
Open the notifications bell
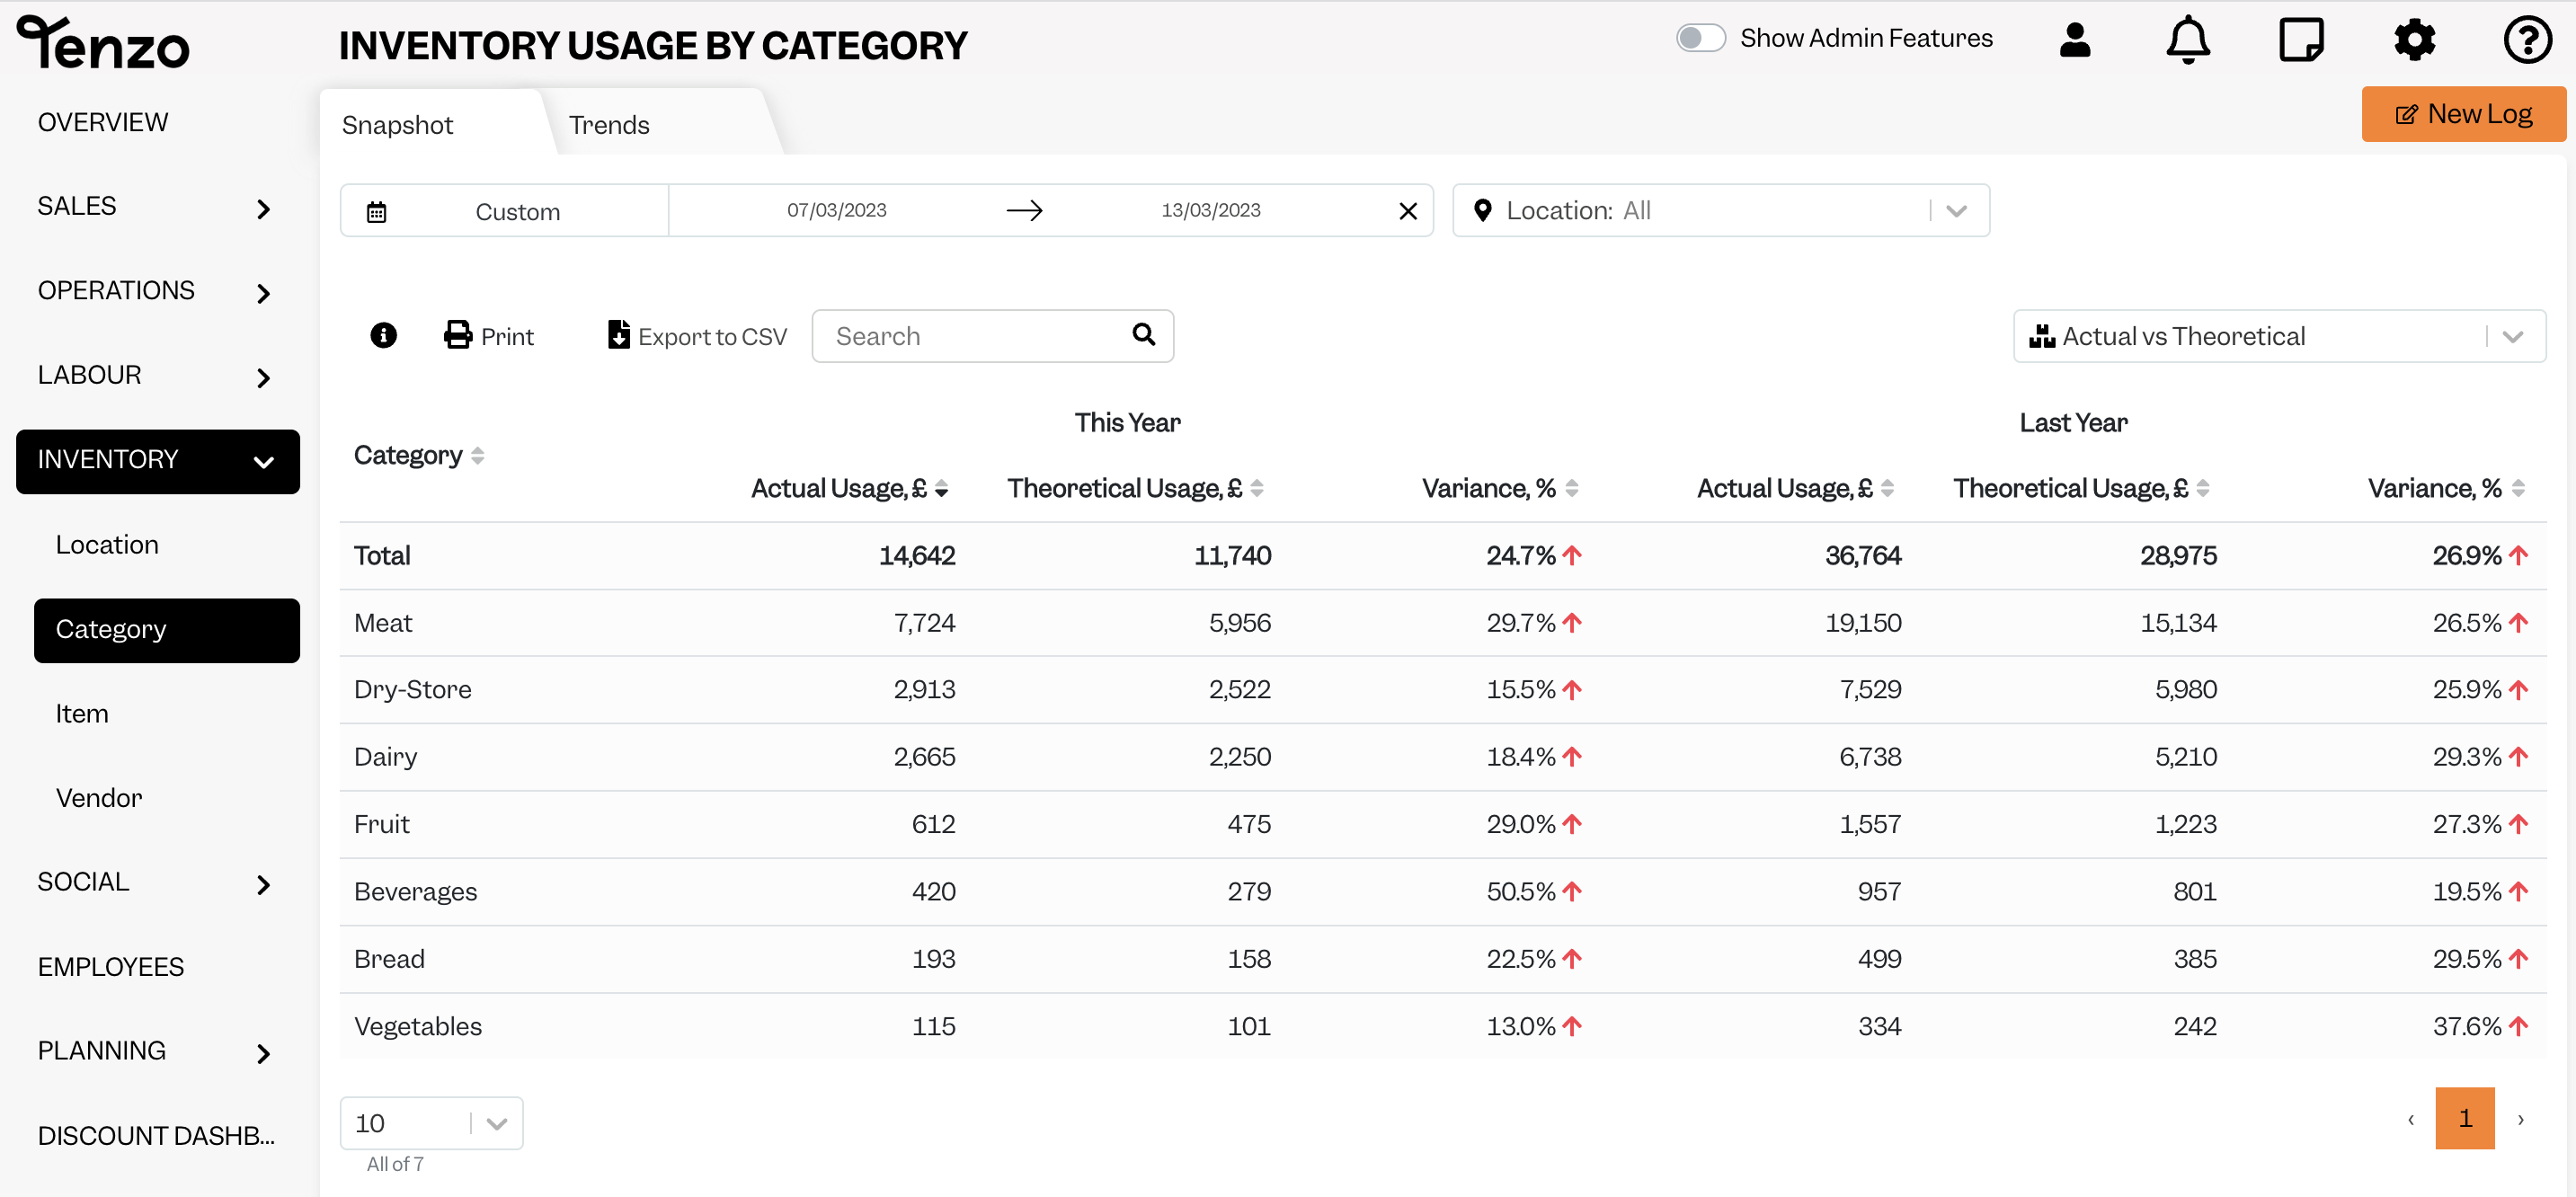(2188, 40)
